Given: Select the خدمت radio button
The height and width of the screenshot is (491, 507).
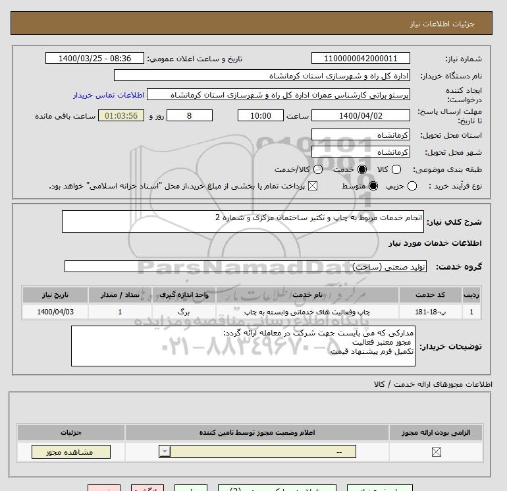Looking at the screenshot, I should [362, 169].
